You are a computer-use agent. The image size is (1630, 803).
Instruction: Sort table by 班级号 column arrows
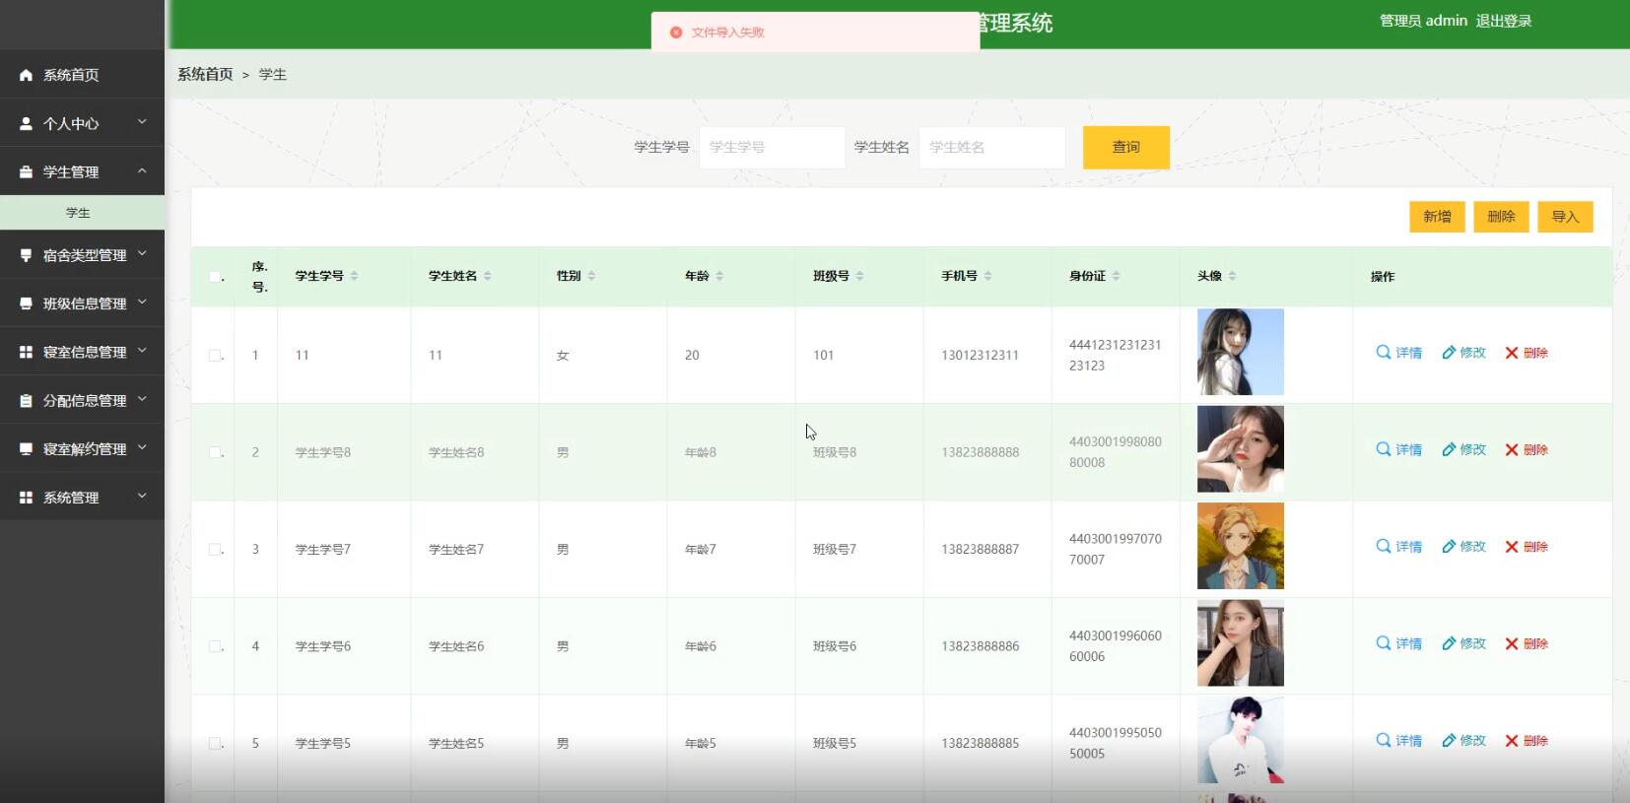(x=859, y=276)
